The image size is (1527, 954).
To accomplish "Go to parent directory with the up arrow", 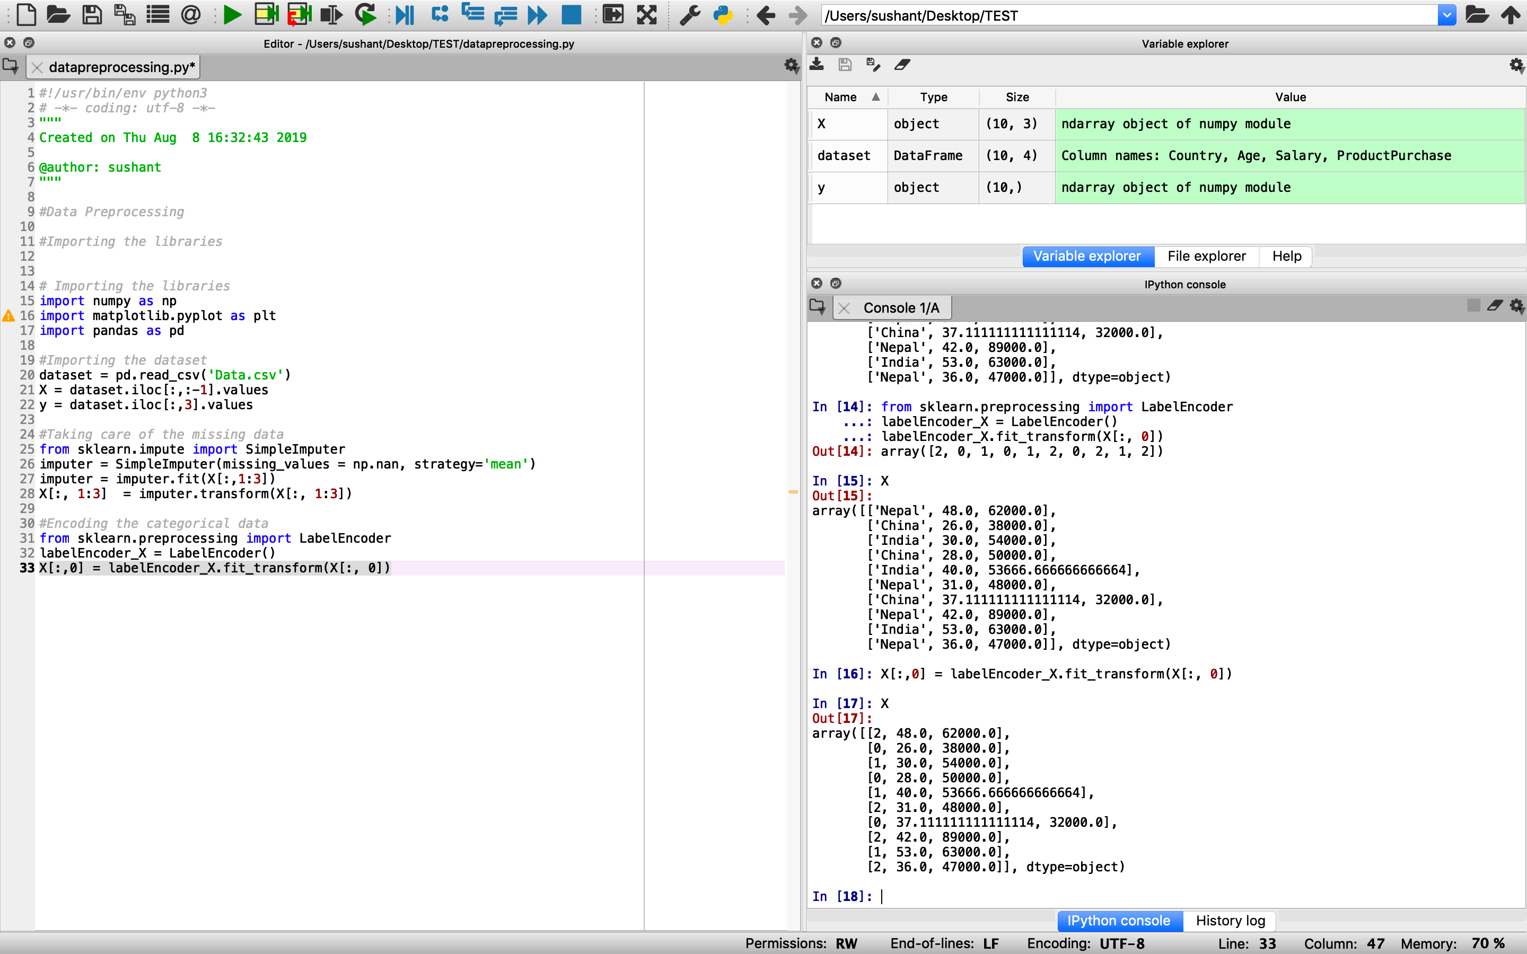I will click(1511, 14).
